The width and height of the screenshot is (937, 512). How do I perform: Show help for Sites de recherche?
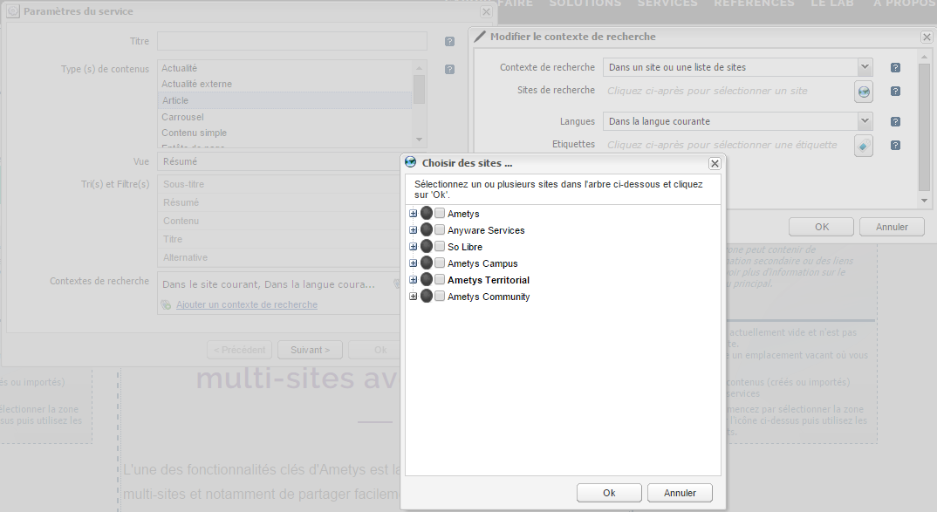click(x=895, y=92)
